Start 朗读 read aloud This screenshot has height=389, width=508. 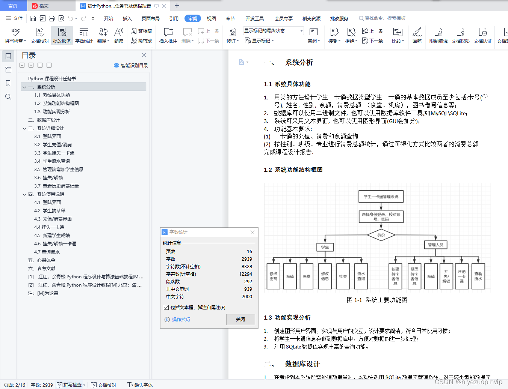click(119, 36)
